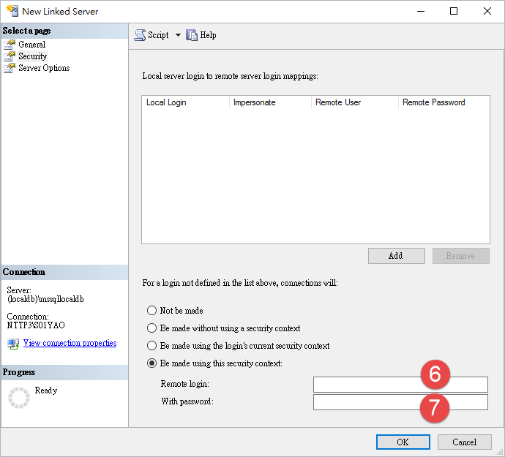505x457 pixels.
Task: Click the Remote User column header
Action: 354,102
